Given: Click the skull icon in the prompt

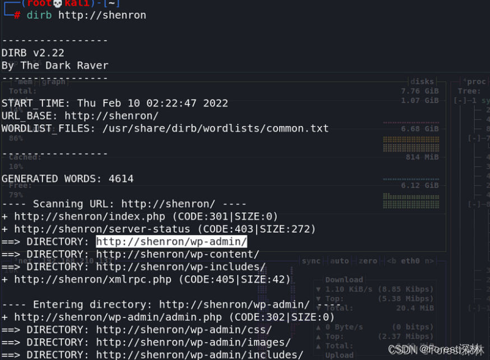Looking at the screenshot, I should coord(58,3).
